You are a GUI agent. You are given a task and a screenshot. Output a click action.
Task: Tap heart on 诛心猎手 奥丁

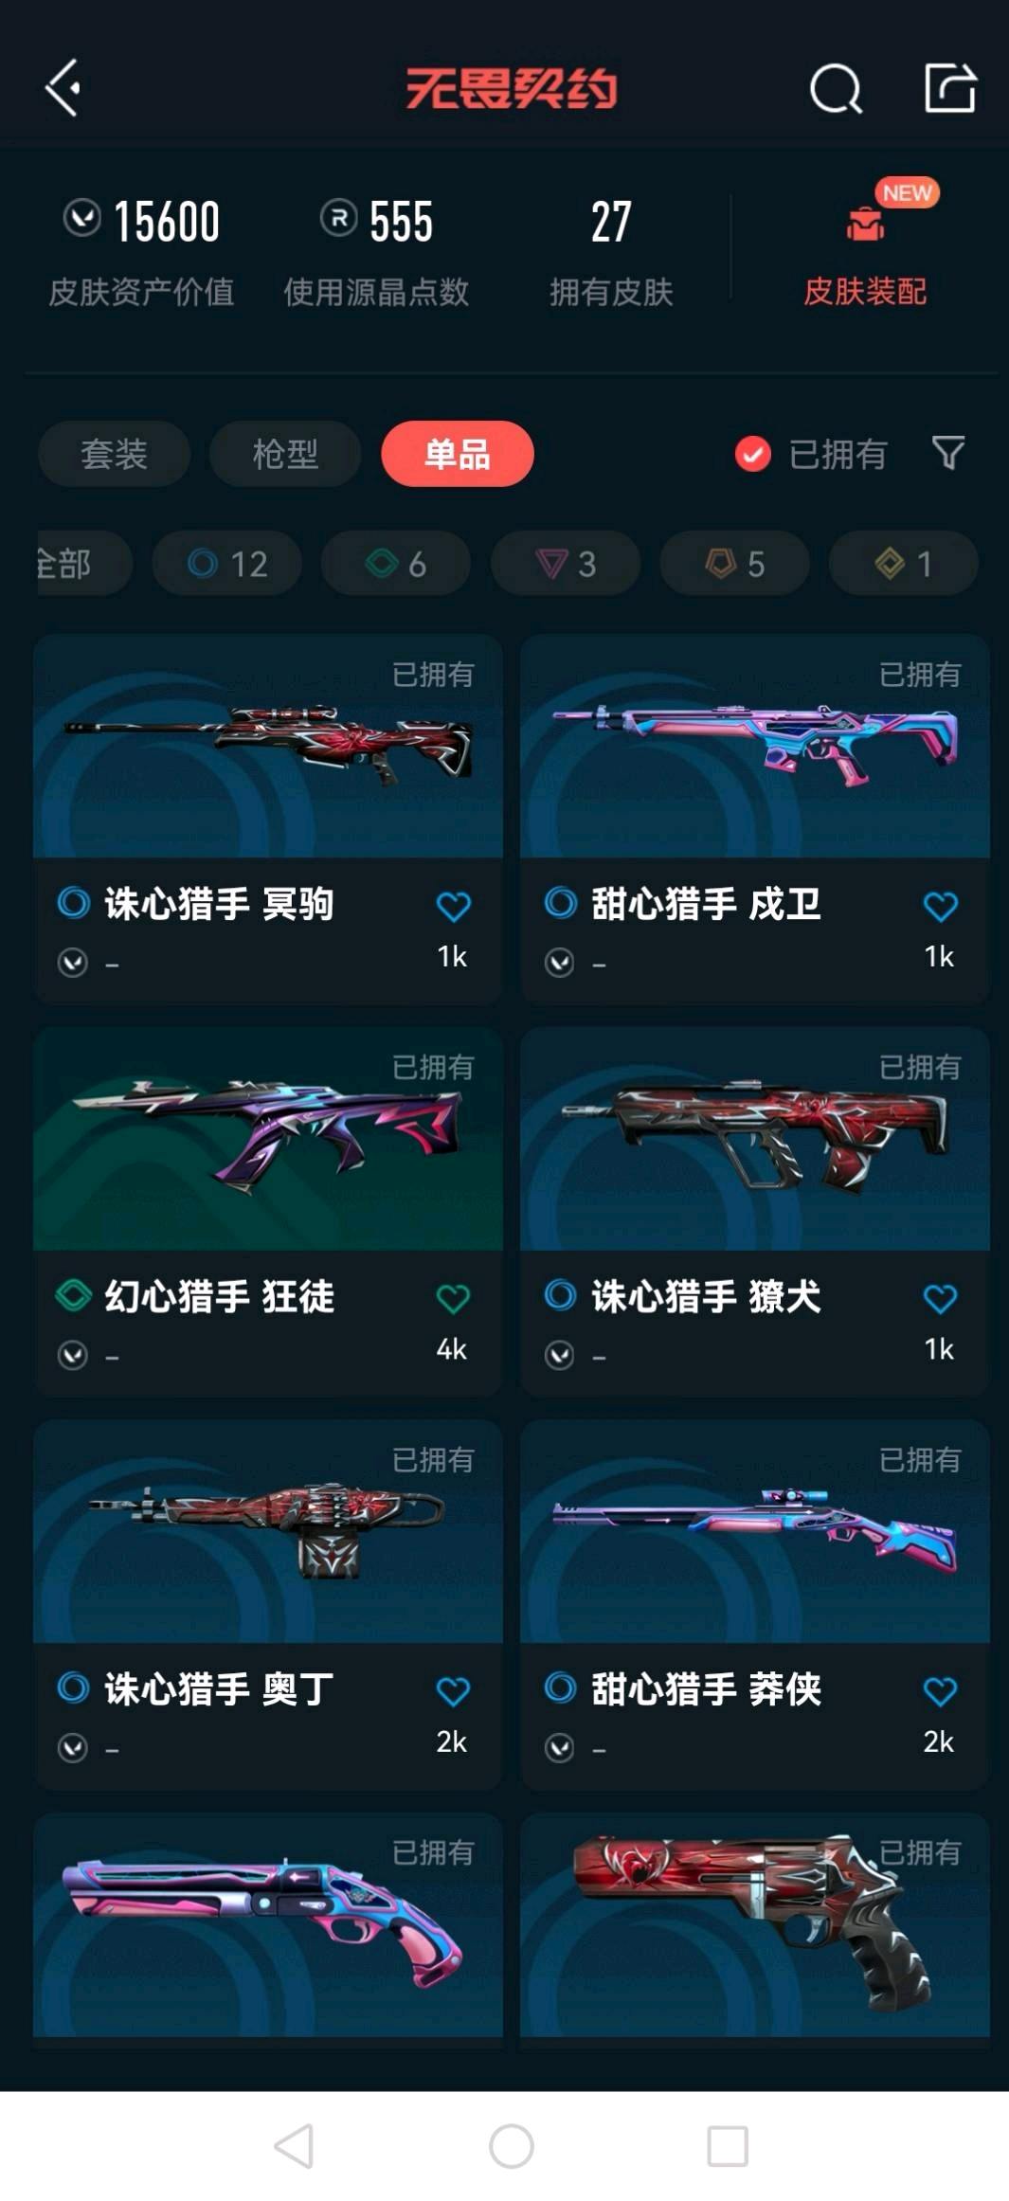click(x=453, y=1690)
